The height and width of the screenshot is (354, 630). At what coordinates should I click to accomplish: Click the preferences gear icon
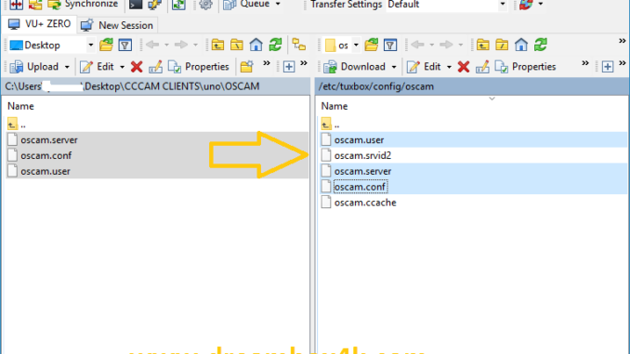coord(205,5)
